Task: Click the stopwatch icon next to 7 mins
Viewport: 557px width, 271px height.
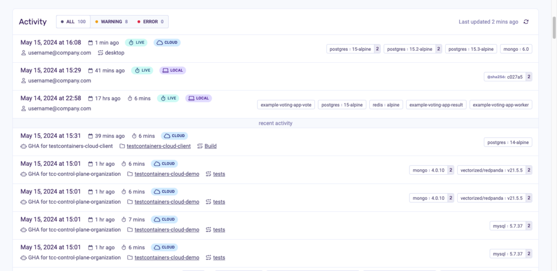Action: [x=123, y=220]
